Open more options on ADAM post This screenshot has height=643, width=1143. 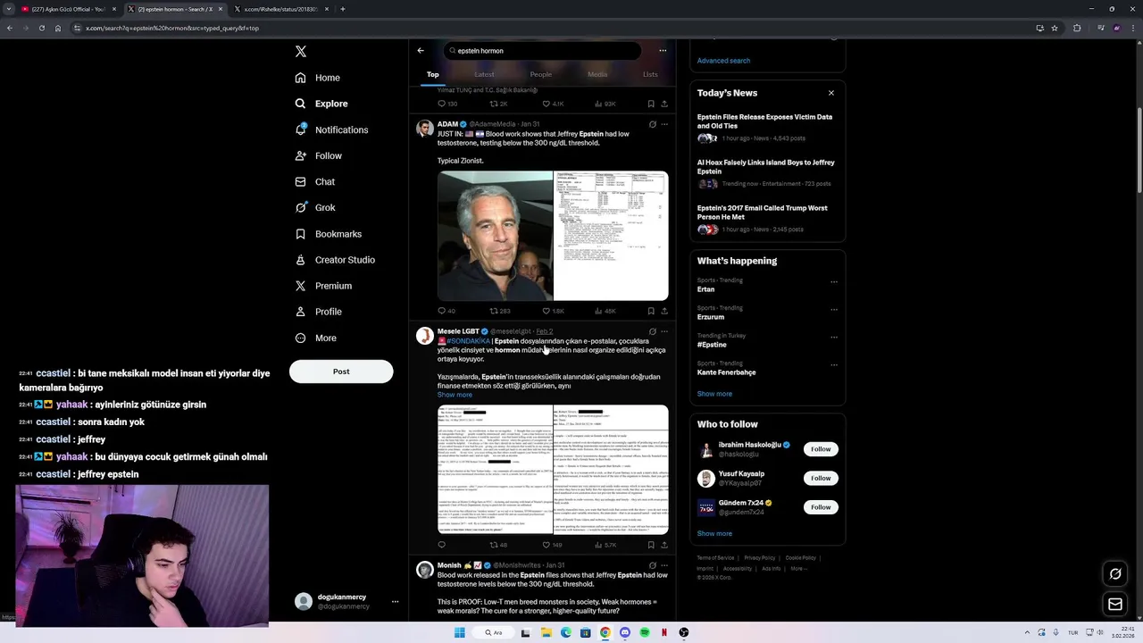(x=663, y=124)
